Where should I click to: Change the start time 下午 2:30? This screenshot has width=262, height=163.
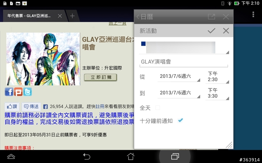pyautogui.click(x=217, y=77)
